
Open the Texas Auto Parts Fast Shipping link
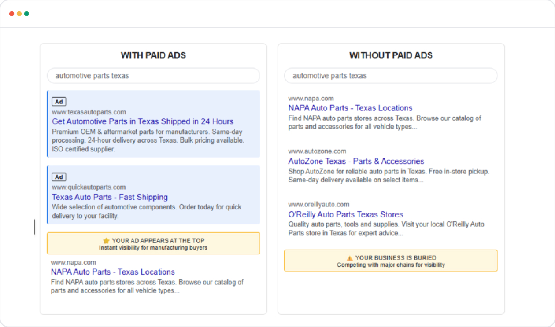tap(110, 197)
